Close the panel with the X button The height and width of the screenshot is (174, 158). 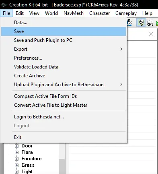tap(151, 34)
